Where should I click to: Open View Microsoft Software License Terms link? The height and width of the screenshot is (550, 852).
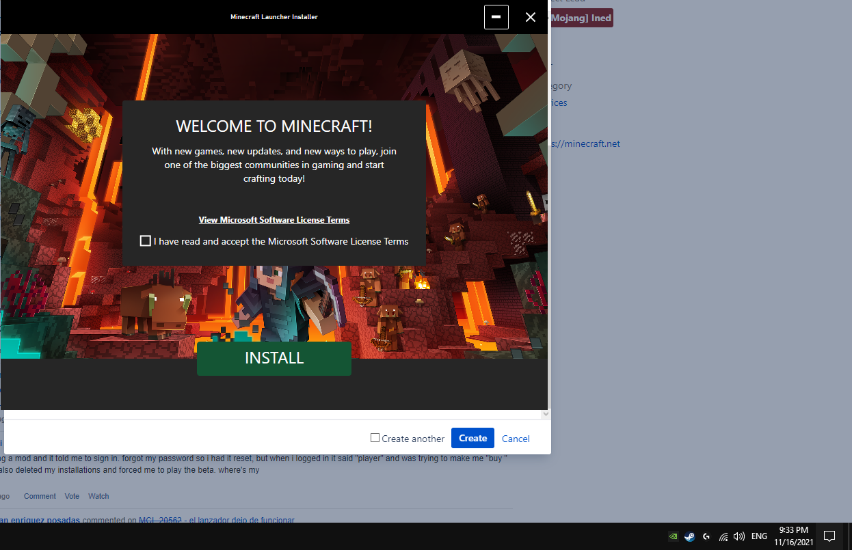click(x=274, y=220)
